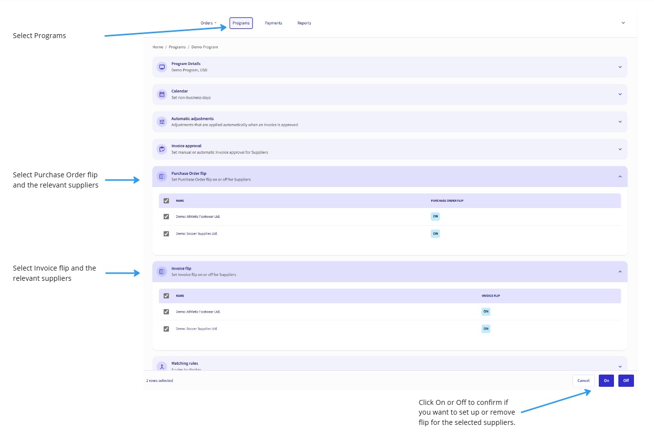Click the Cancel button

[583, 380]
